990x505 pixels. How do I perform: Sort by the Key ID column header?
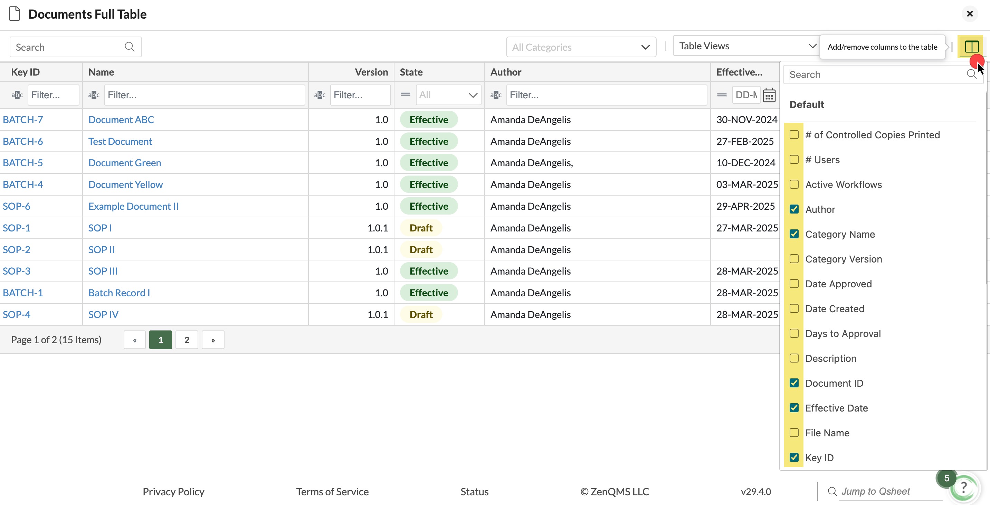(25, 72)
